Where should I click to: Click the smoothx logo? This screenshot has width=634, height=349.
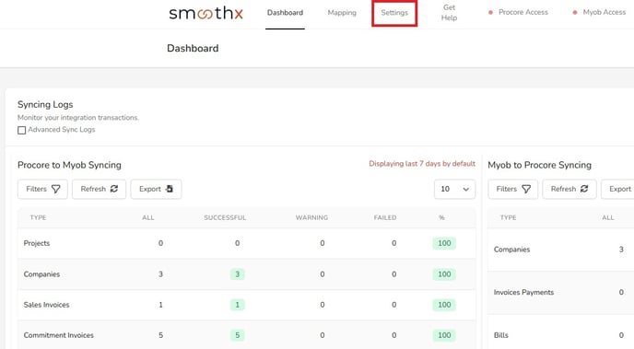(205, 13)
